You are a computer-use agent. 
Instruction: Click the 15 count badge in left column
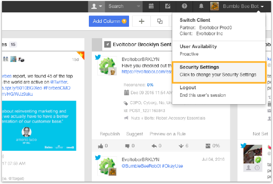pyautogui.click(x=13, y=45)
